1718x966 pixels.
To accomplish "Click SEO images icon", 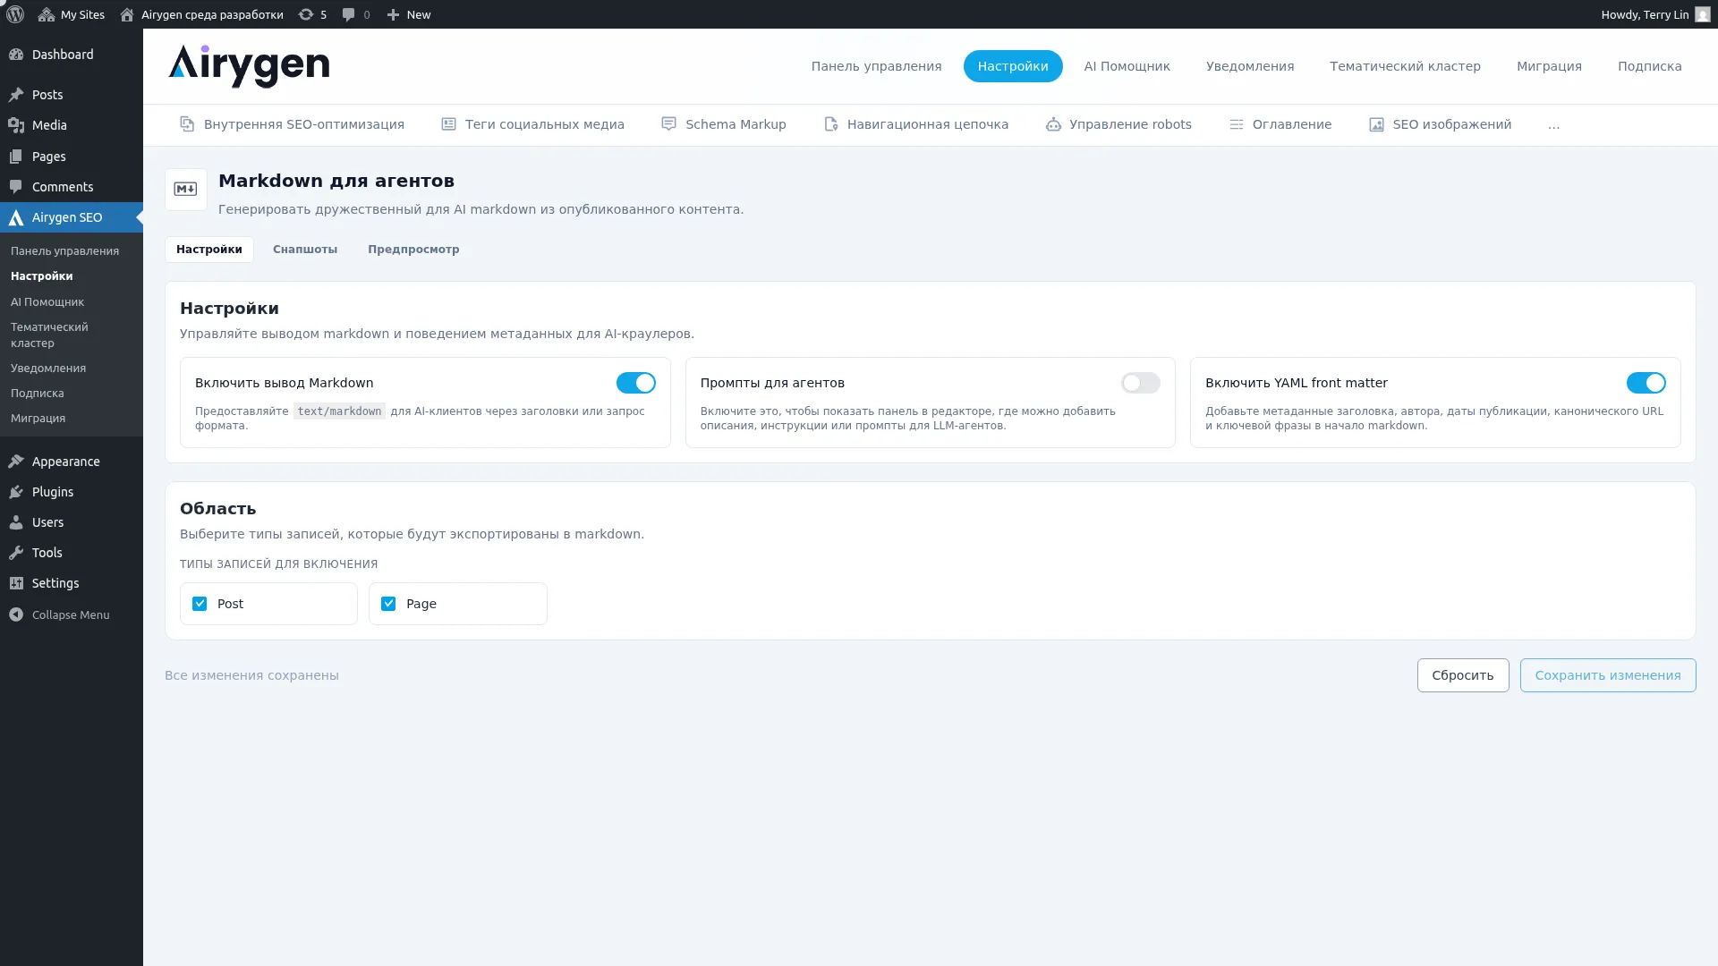I will 1376,124.
